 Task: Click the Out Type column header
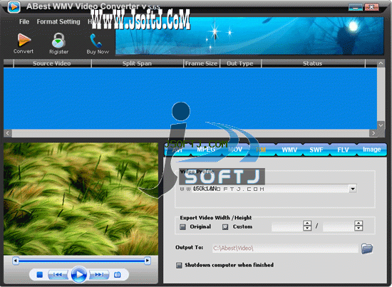pos(240,63)
